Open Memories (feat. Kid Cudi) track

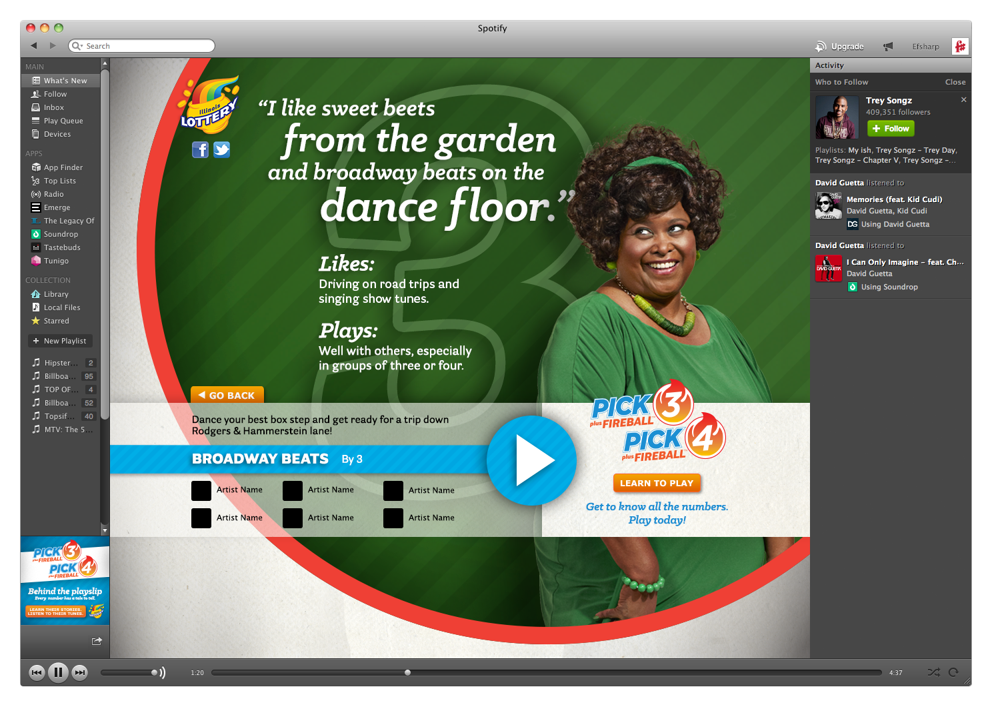[x=894, y=199]
